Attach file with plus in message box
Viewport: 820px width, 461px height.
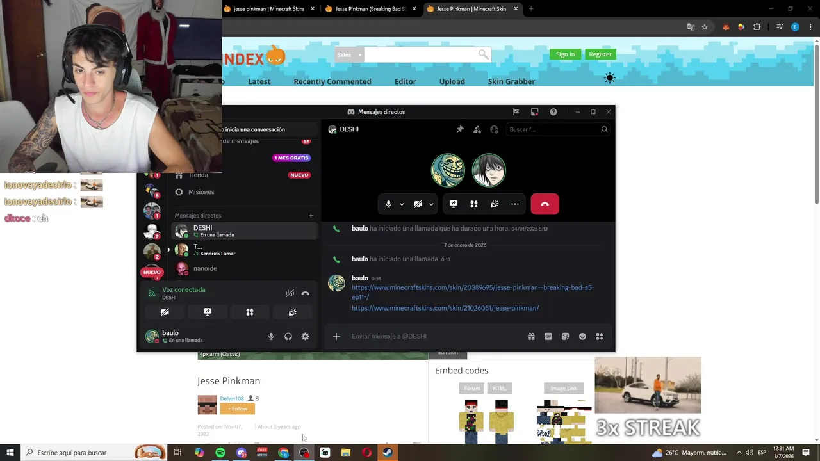[336, 336]
